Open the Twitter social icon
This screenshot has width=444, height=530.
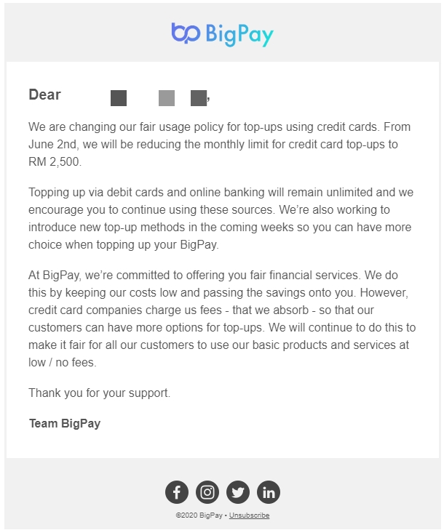(x=238, y=492)
